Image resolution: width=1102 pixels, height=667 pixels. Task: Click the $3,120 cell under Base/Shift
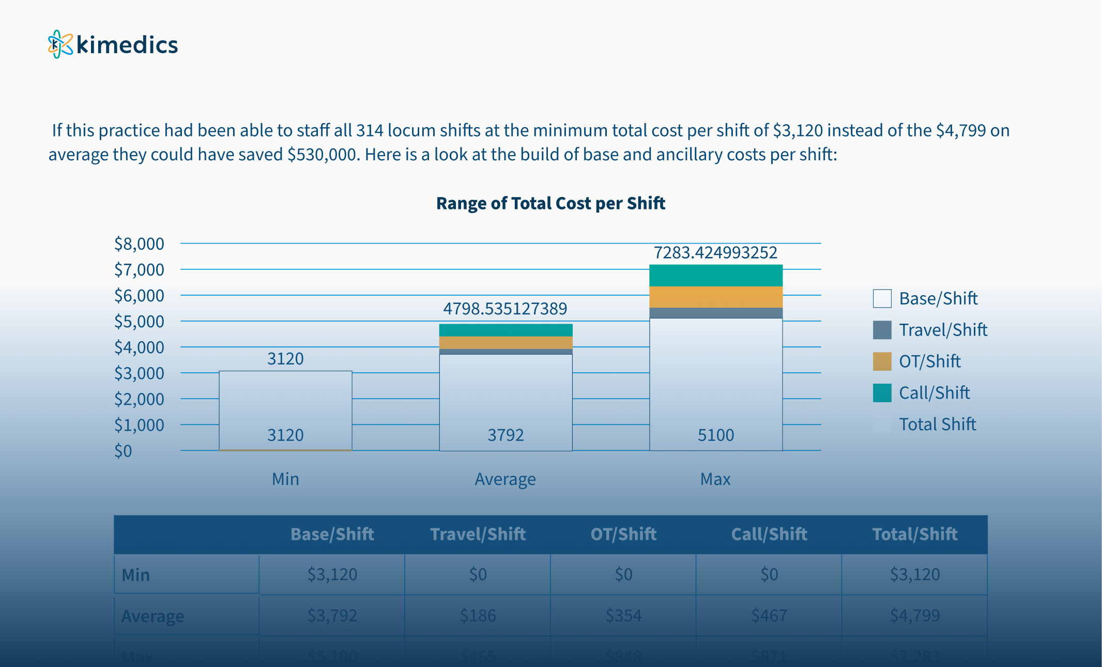[332, 574]
